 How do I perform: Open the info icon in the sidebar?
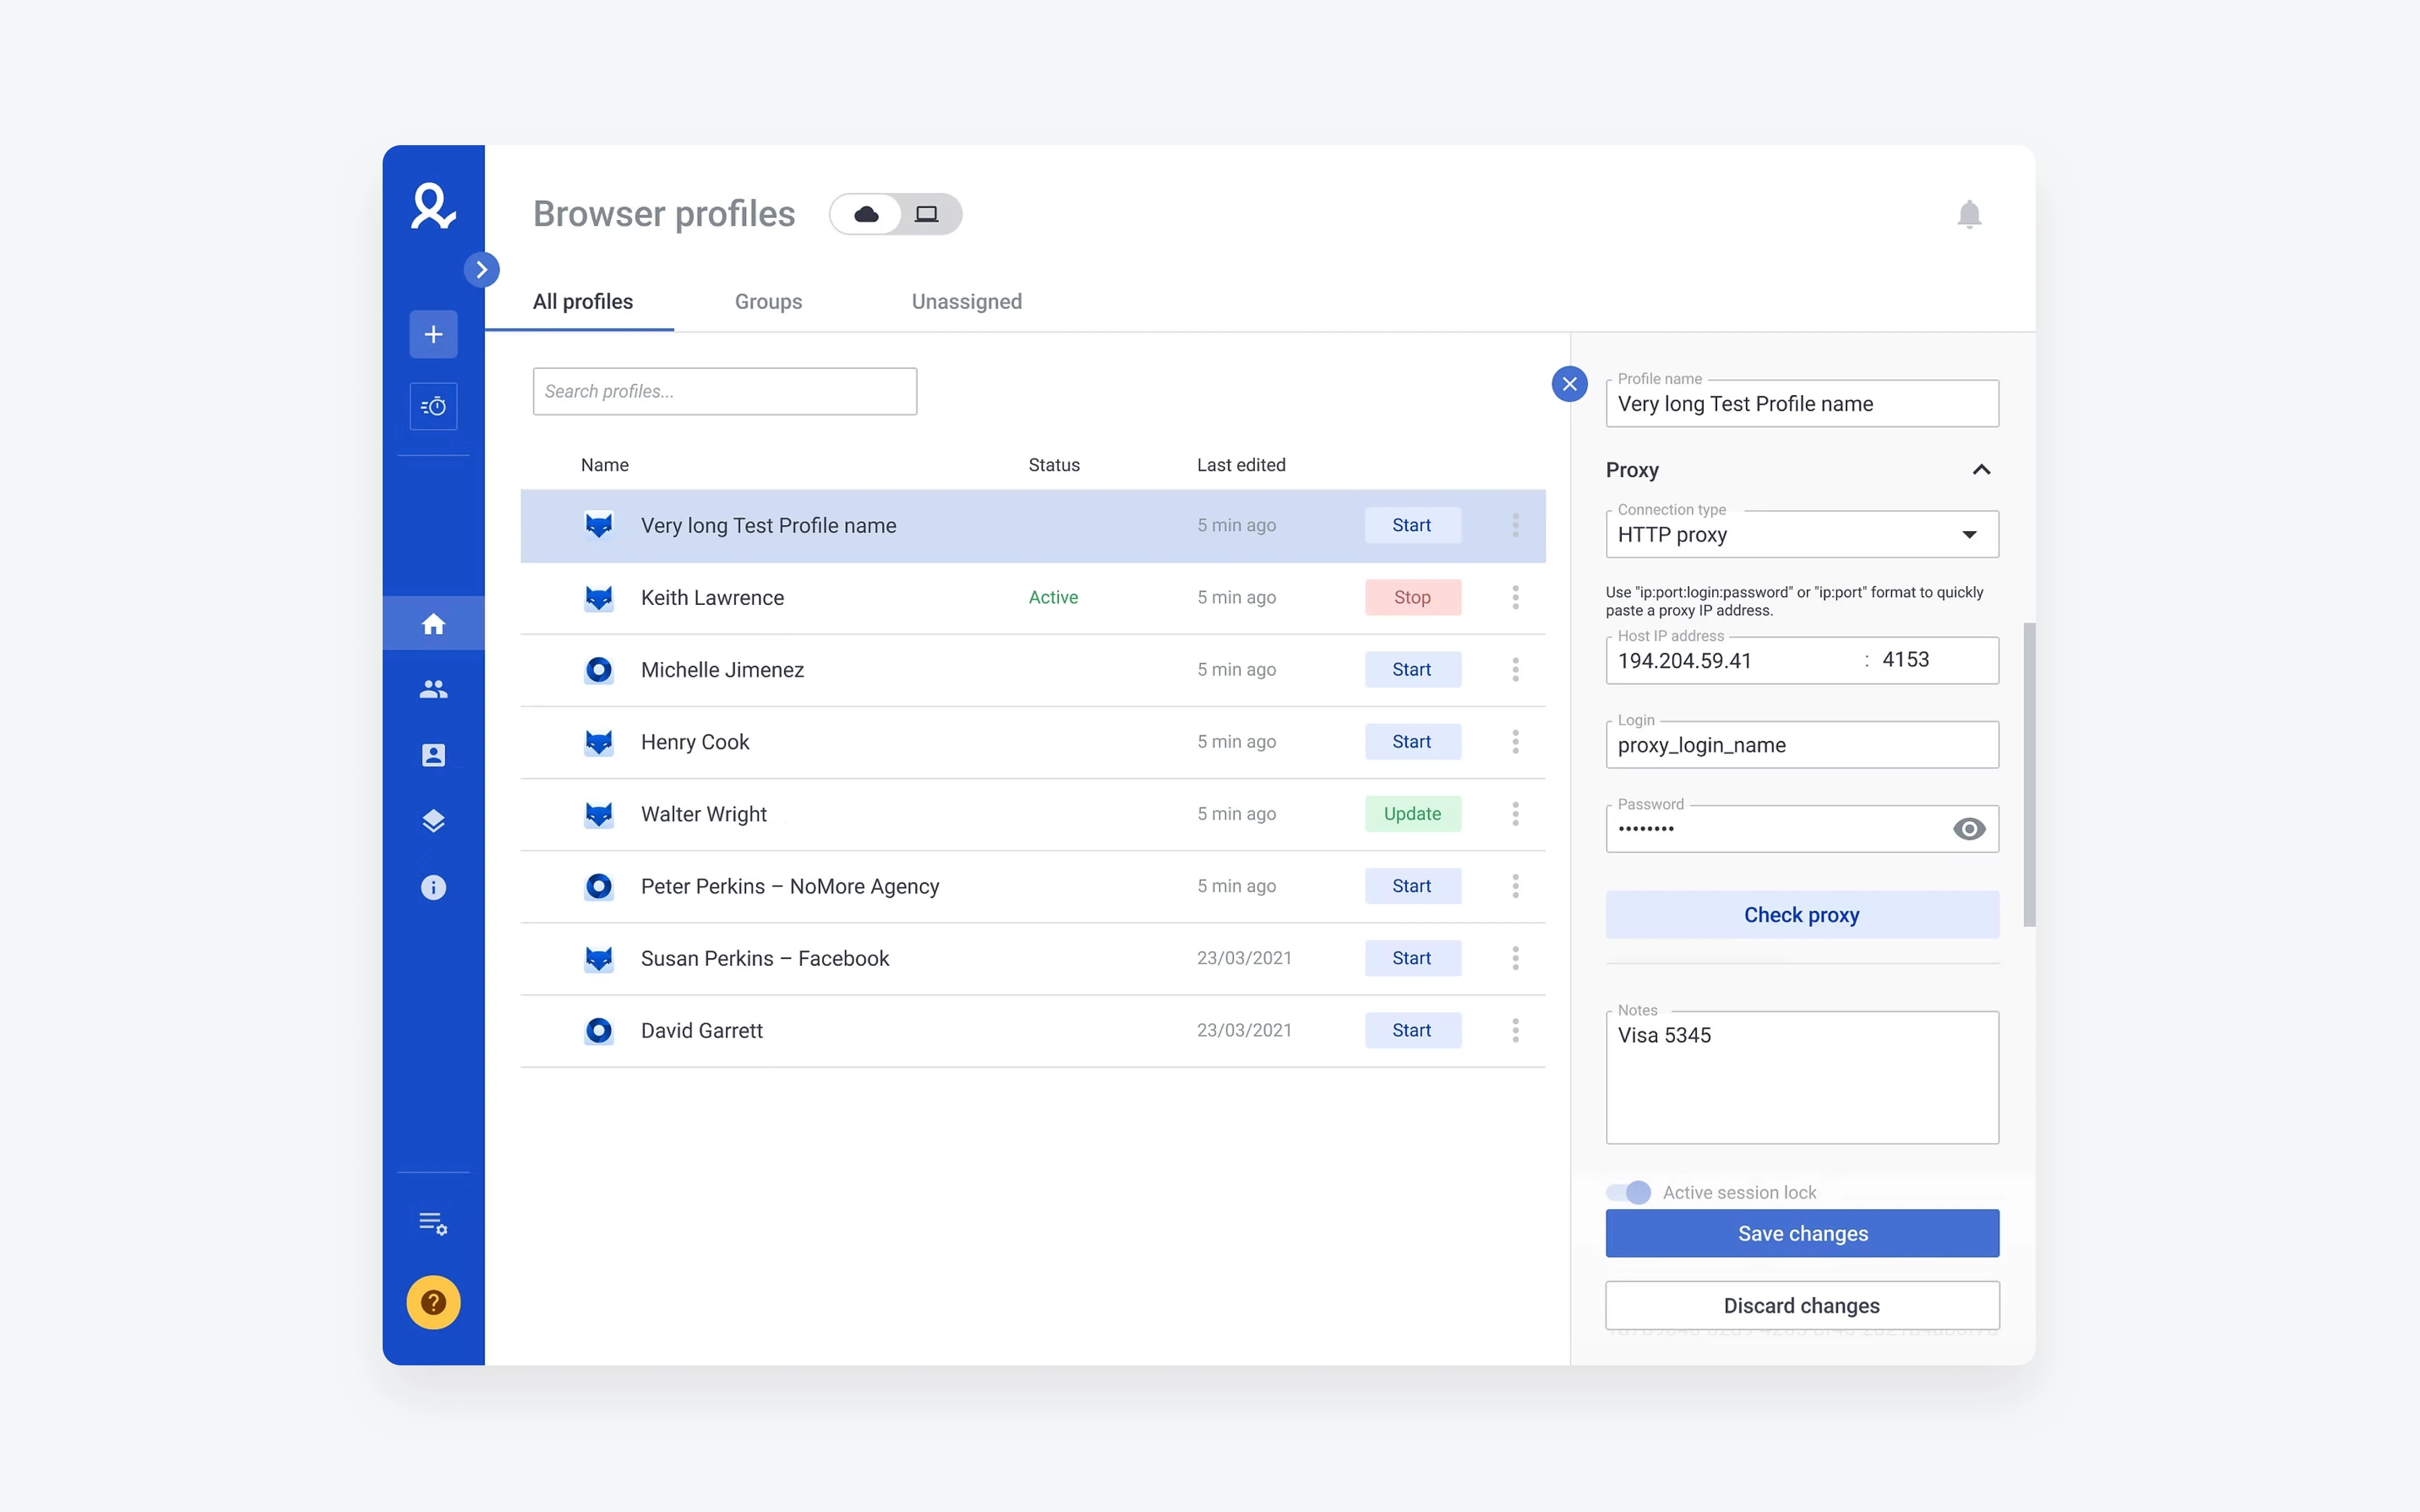click(x=433, y=887)
